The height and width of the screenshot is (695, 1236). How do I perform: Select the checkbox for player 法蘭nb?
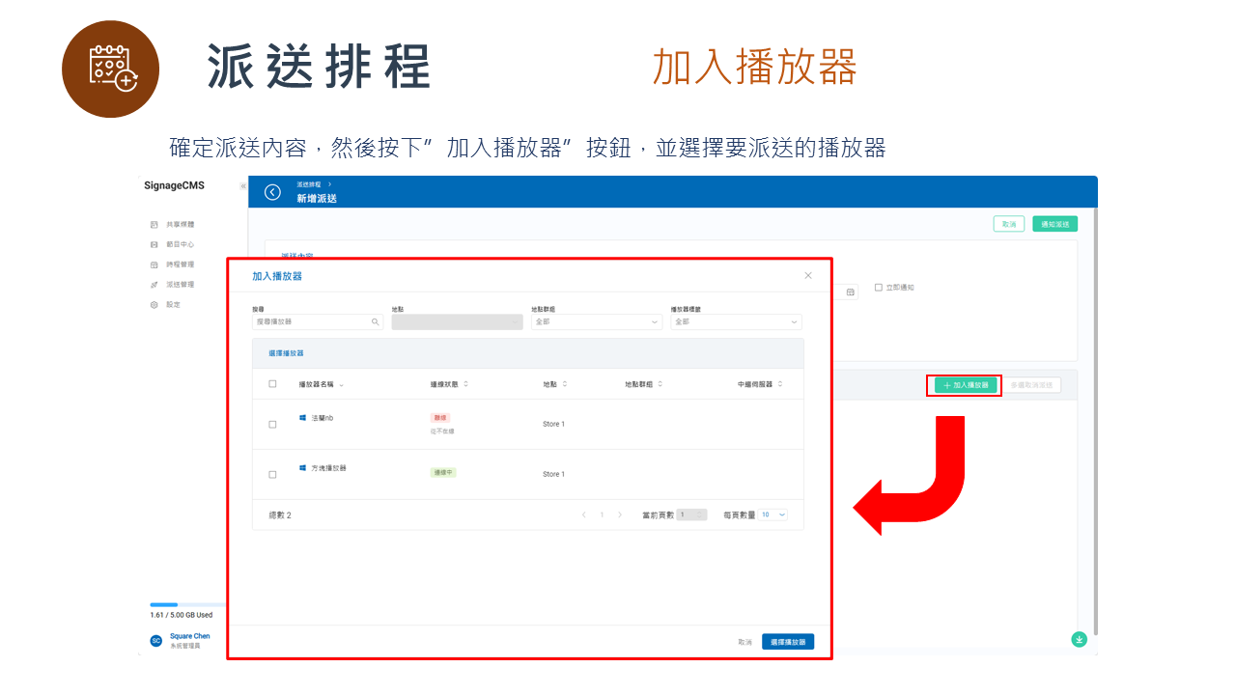point(271,424)
